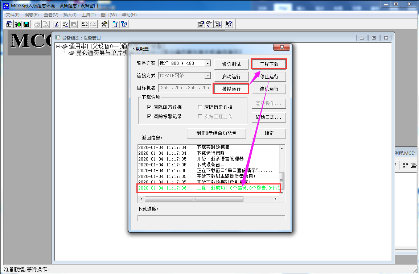Click the 工程下载 button
The height and width of the screenshot is (274, 419).
tap(269, 64)
